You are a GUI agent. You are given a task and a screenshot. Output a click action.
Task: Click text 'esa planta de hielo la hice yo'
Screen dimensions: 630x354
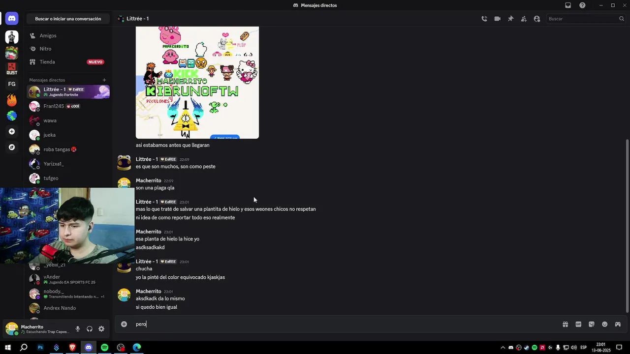[x=167, y=239]
